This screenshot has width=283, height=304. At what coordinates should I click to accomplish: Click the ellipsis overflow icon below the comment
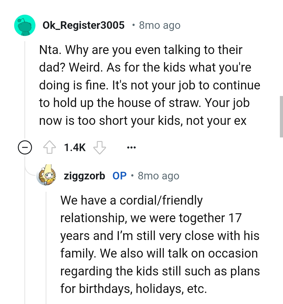[131, 147]
